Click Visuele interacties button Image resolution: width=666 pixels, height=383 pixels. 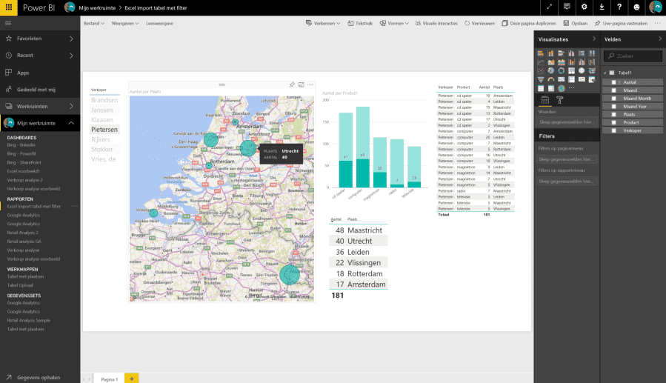coord(436,24)
